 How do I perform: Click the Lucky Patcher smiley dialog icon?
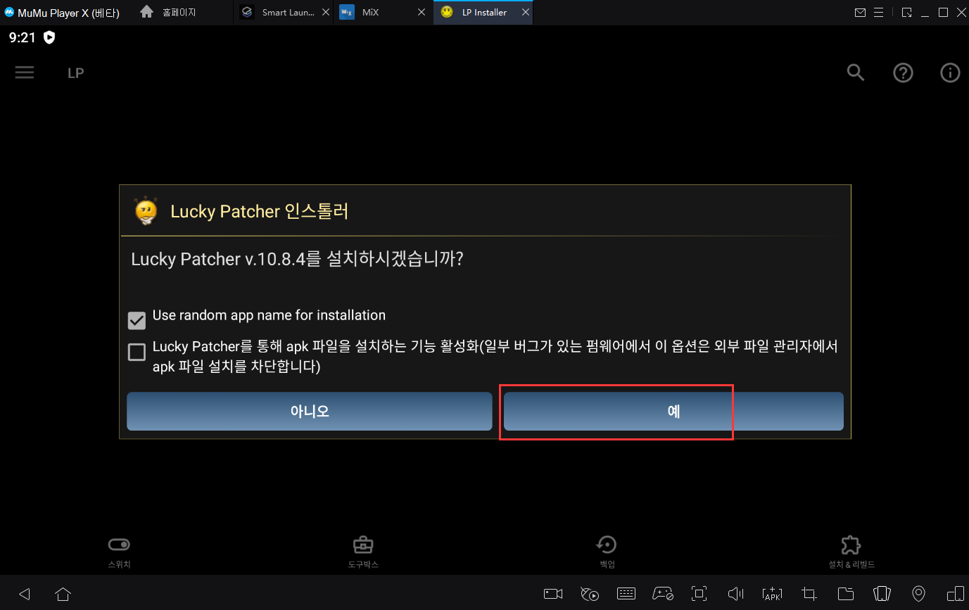pos(146,210)
